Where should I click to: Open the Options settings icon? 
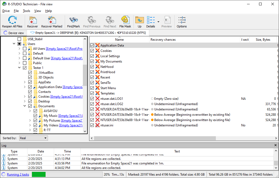click(182, 20)
